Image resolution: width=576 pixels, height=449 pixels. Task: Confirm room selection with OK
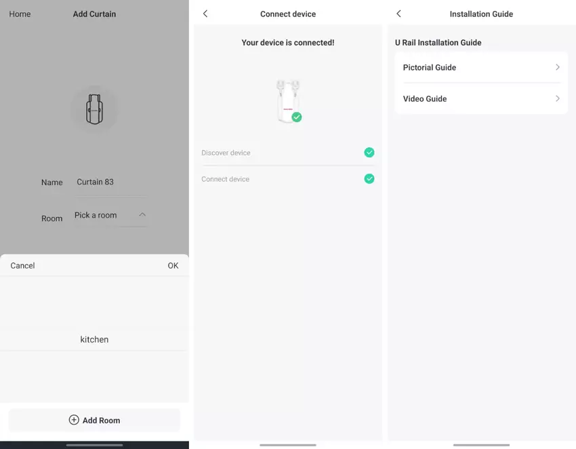tap(173, 266)
